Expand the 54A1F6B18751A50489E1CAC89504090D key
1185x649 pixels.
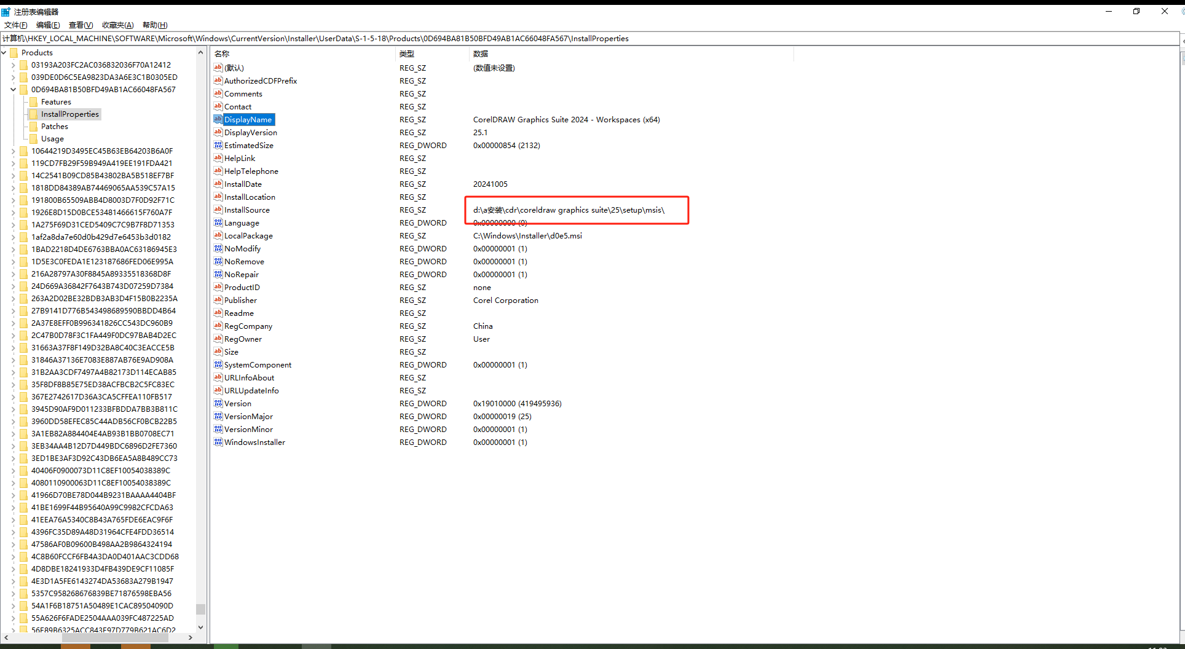tap(13, 606)
